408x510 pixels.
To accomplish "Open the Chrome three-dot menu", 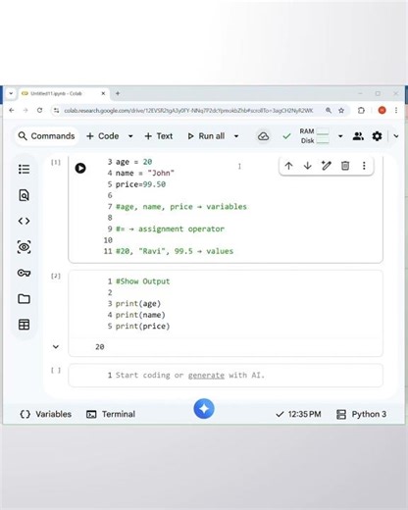I will pos(396,111).
